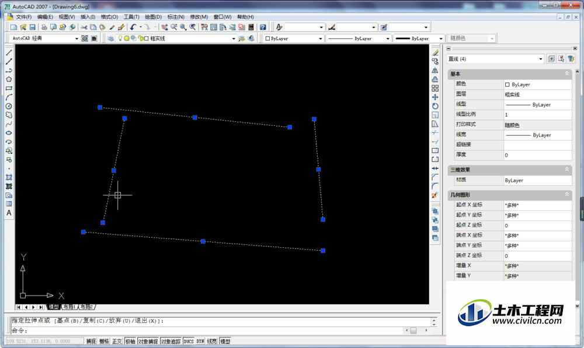Open the linetype ByLayer dropdown in toolbar
584x348 pixels.
coord(387,38)
